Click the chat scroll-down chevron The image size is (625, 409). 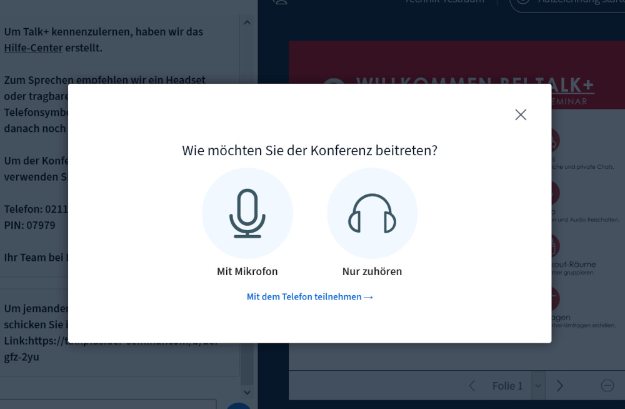point(247,392)
